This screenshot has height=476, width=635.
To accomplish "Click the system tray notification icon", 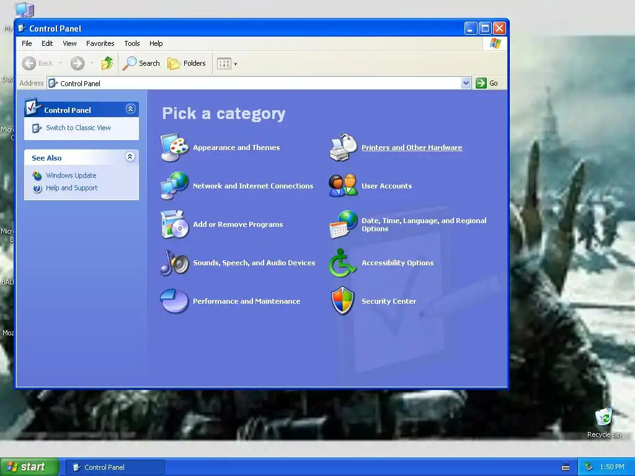I will (589, 467).
